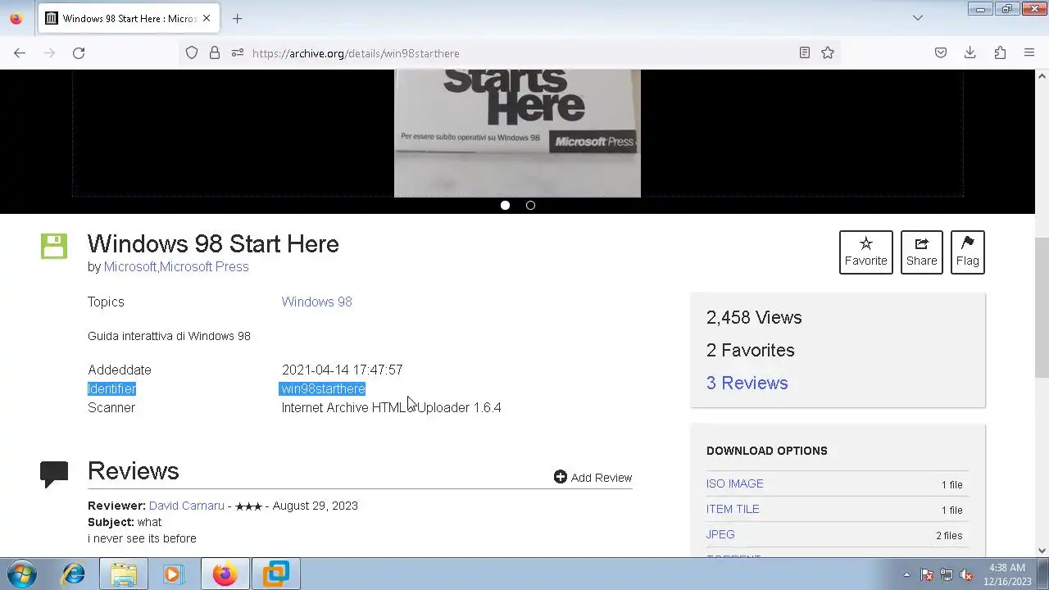Bookmark this page with star icon
Image resolution: width=1049 pixels, height=590 pixels.
[828, 52]
